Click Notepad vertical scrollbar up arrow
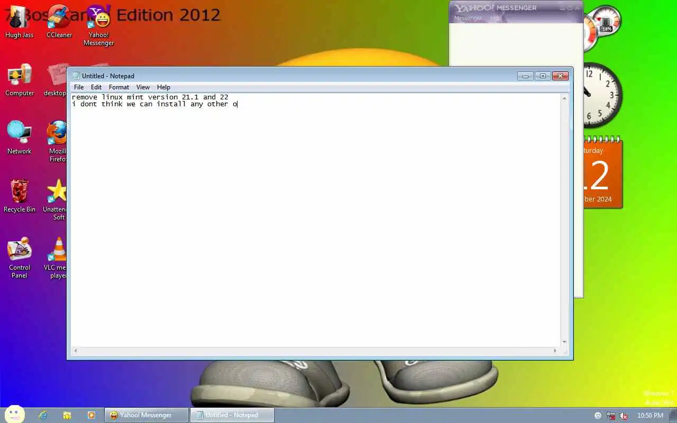 564,98
